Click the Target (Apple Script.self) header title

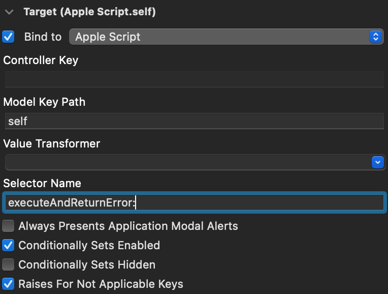(x=89, y=12)
